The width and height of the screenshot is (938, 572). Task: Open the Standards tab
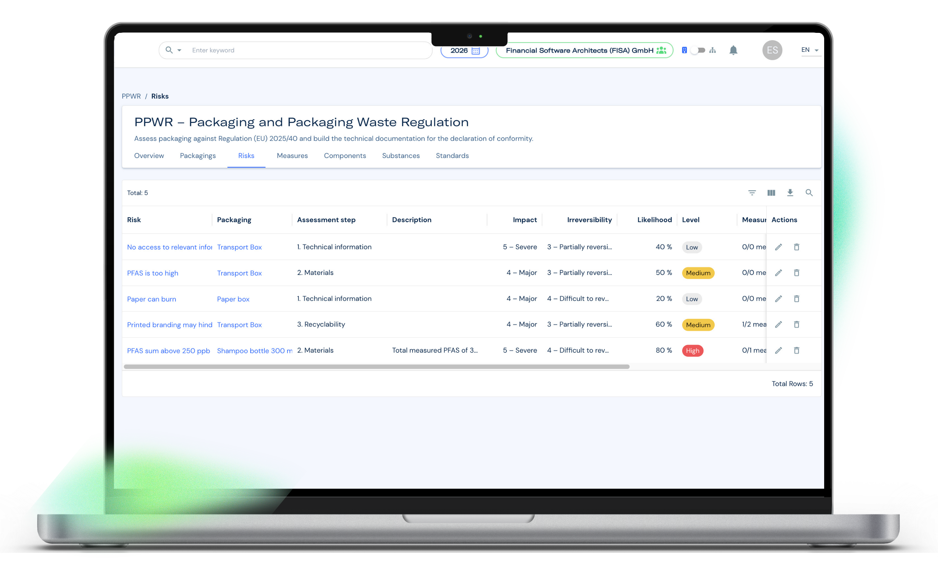[x=452, y=155]
